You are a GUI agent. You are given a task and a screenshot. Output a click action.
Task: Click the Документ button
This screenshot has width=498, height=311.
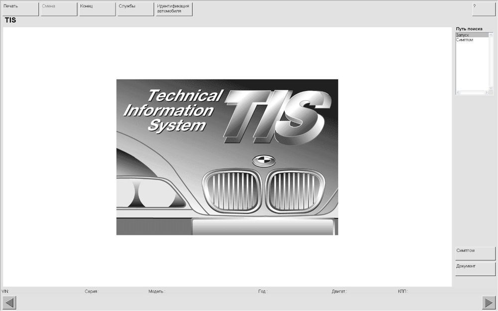click(475, 269)
